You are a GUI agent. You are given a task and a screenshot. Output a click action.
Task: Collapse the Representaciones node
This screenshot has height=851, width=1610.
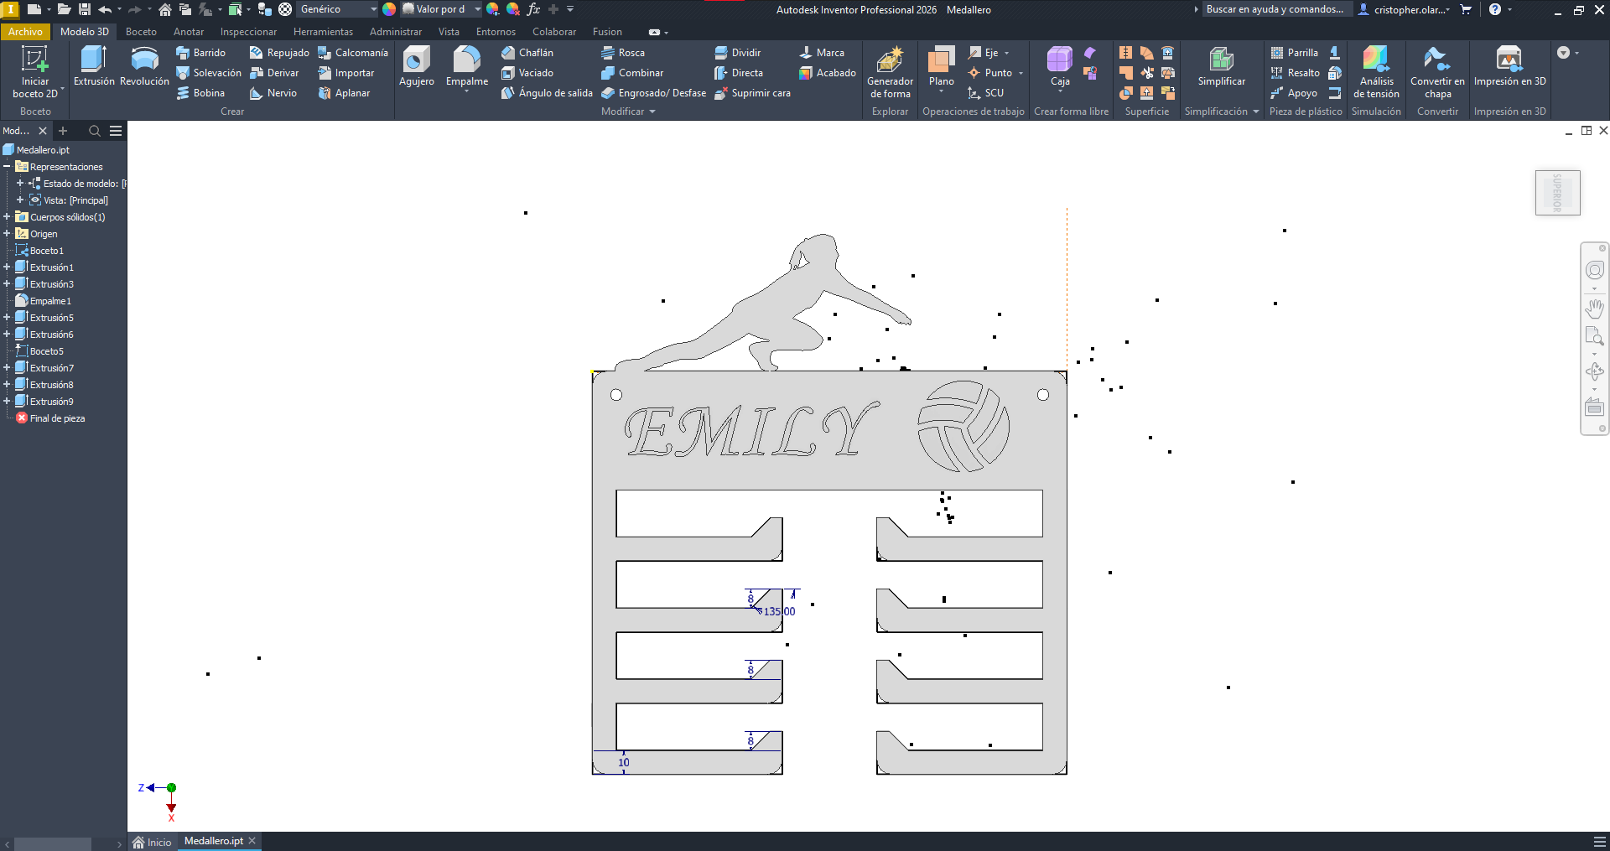[x=7, y=167]
